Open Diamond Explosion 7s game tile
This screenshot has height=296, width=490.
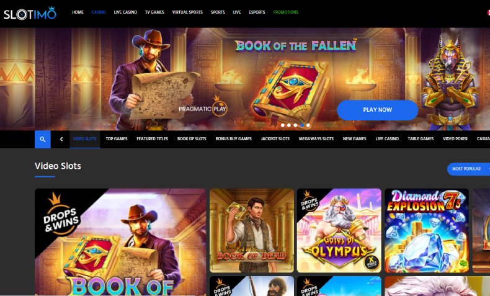pyautogui.click(x=427, y=230)
